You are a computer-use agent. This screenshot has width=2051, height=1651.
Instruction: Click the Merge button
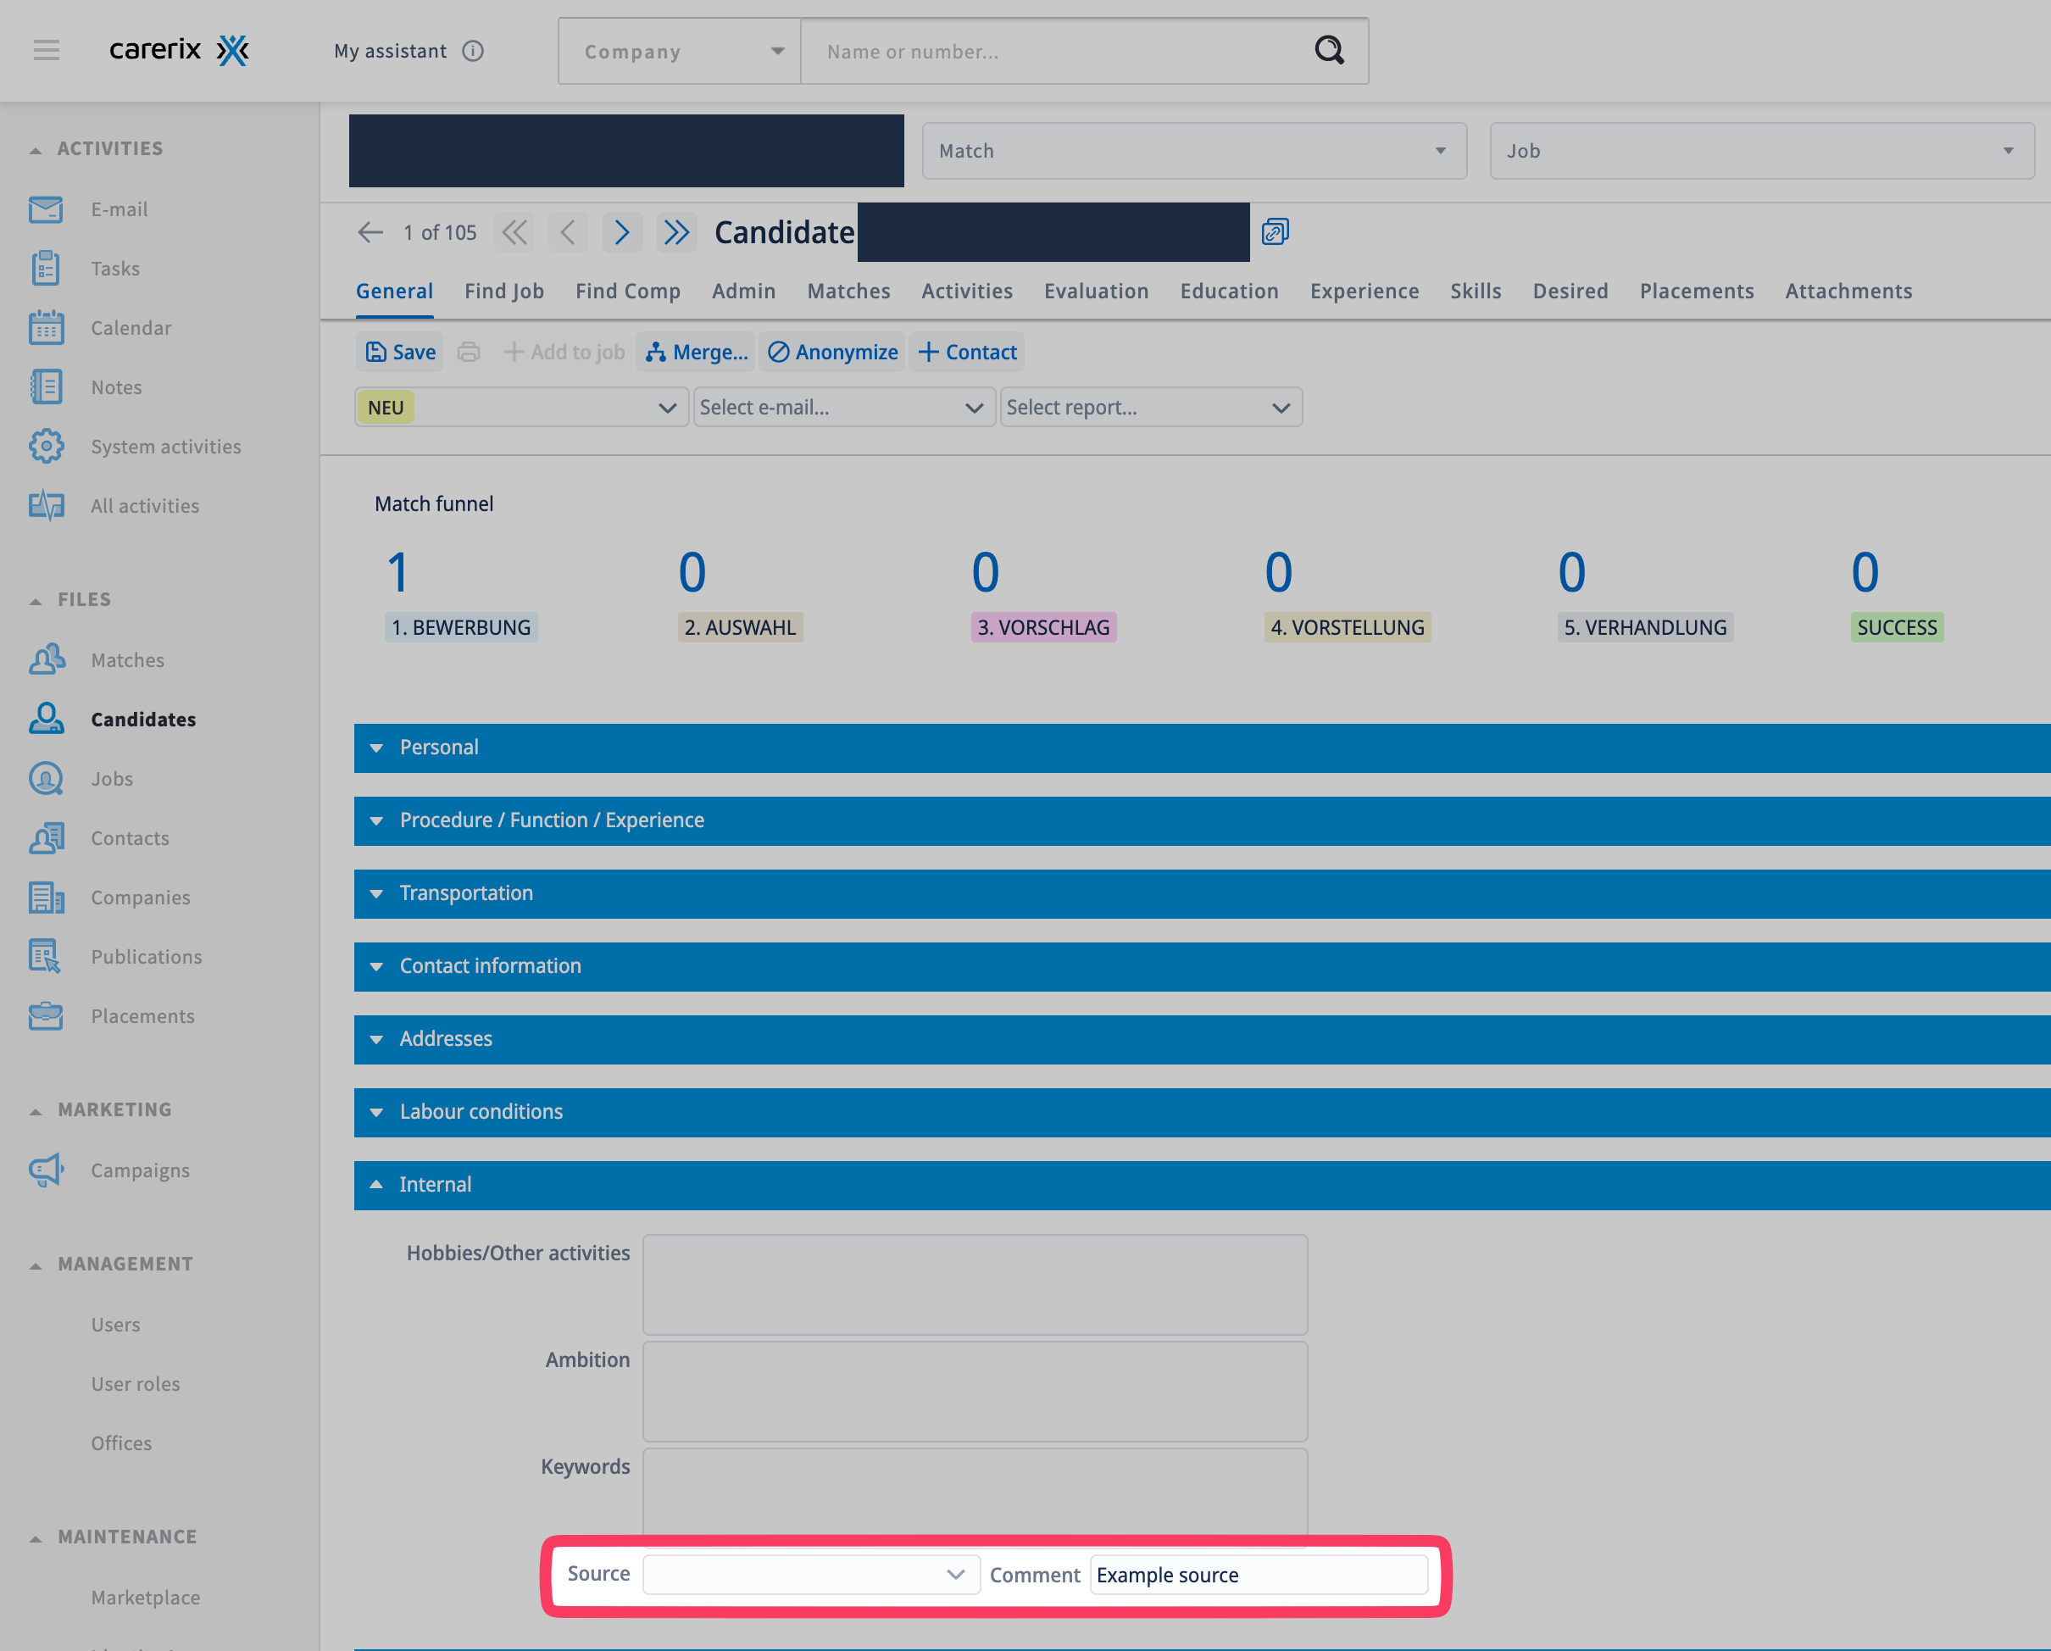pos(697,352)
